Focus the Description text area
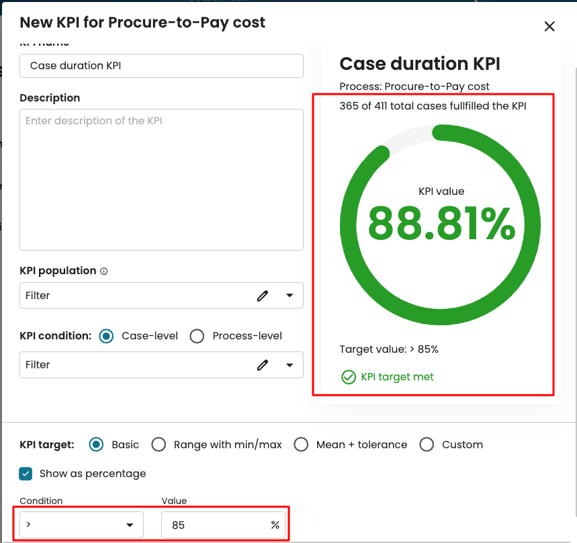 (161, 179)
